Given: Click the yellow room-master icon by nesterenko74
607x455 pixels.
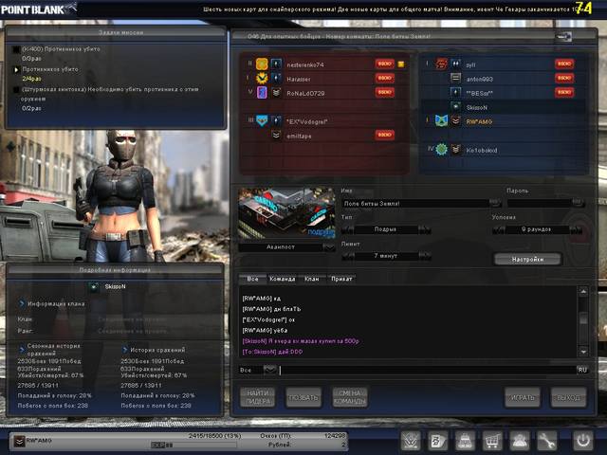Looking at the screenshot, I should pos(401,64).
